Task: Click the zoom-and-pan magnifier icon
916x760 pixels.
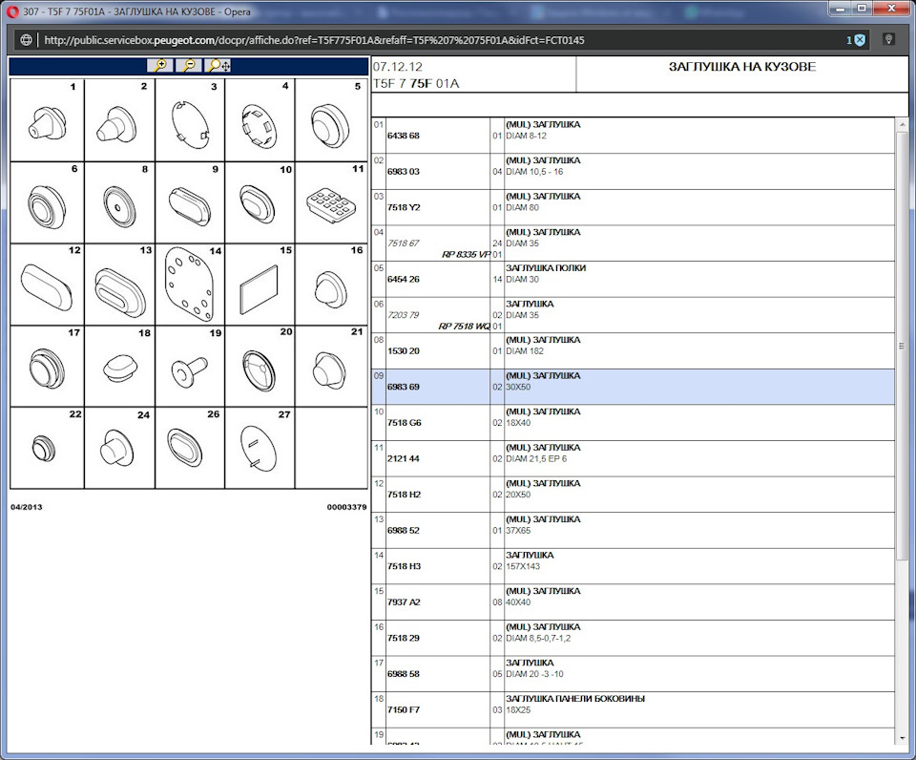Action: pos(219,66)
